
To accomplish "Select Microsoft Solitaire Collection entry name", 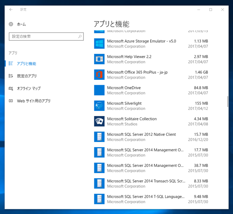I will [x=132, y=119].
